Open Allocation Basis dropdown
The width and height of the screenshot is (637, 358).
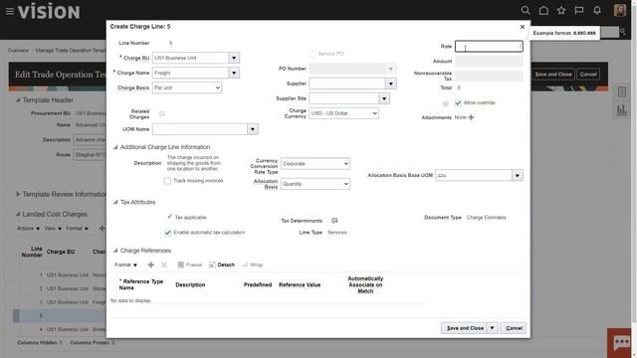coord(316,184)
